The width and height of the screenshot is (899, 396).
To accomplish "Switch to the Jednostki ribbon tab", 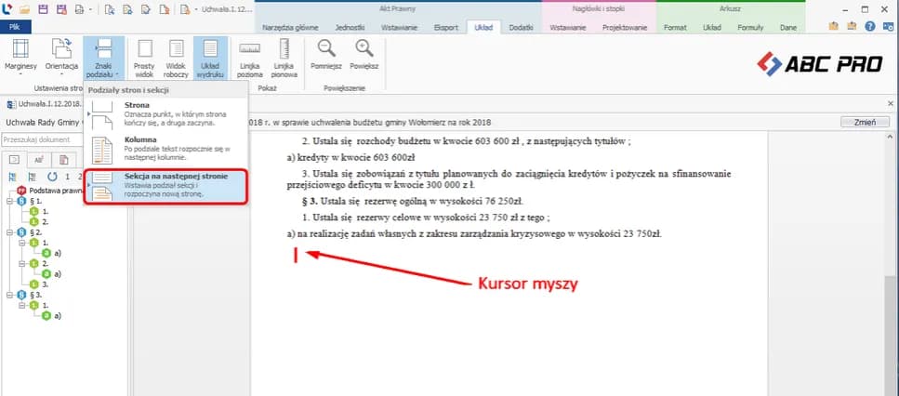I will point(350,28).
